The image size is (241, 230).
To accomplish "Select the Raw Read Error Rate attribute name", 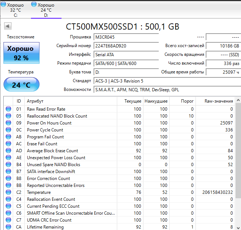I will coord(46,109).
